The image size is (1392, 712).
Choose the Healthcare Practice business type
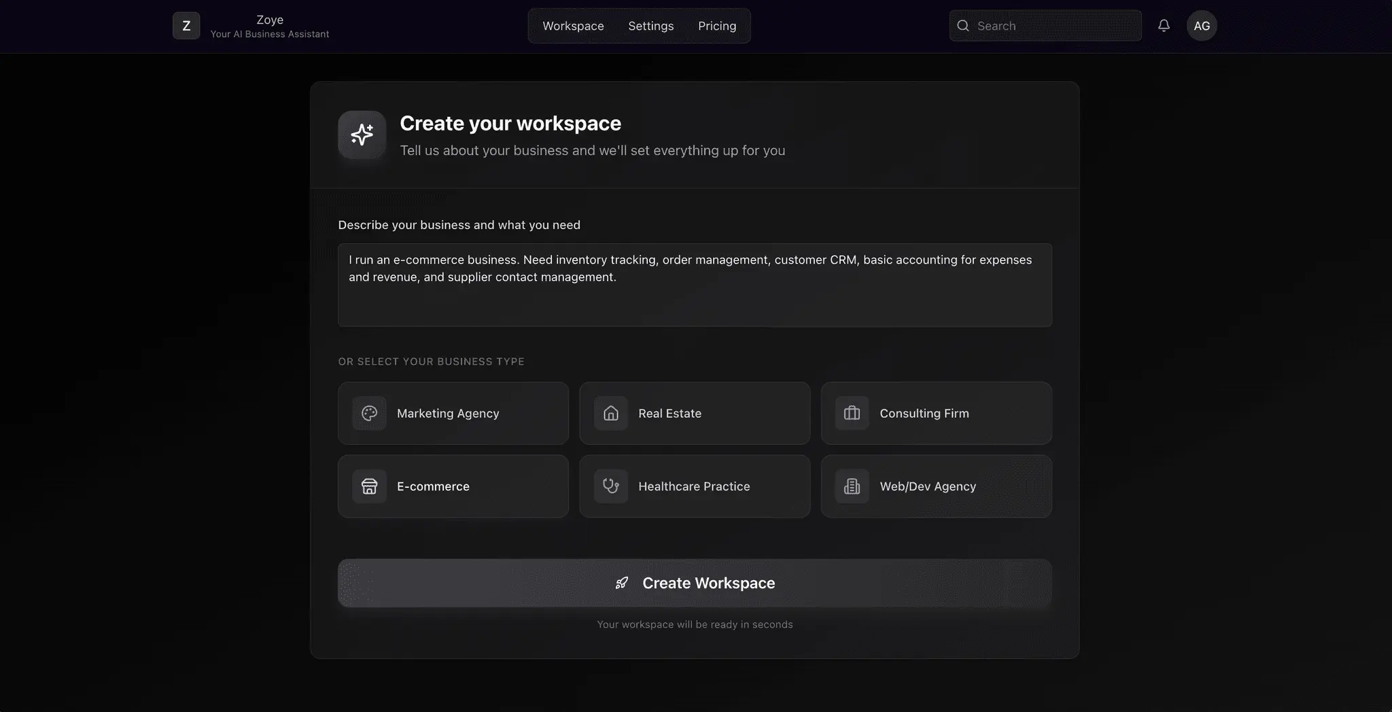(695, 486)
